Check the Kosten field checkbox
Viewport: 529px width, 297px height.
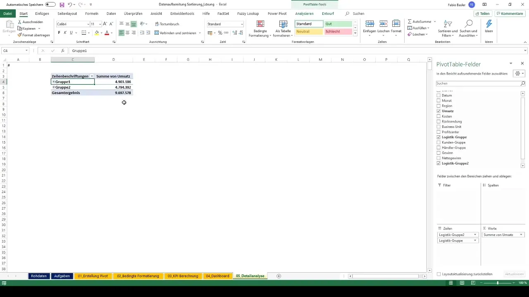439,116
